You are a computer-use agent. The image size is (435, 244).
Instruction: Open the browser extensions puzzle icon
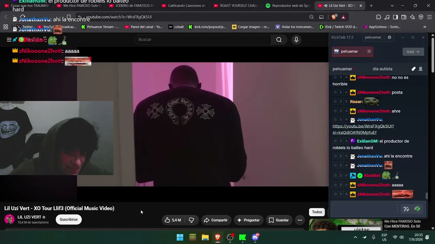tap(379, 17)
